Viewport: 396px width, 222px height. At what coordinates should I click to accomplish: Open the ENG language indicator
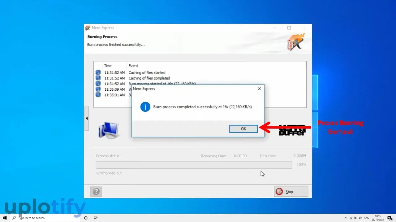pyautogui.click(x=367, y=218)
